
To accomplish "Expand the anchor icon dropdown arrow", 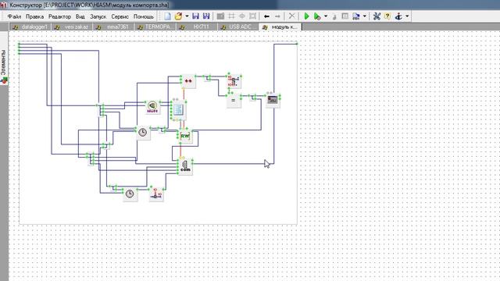I will (407, 16).
